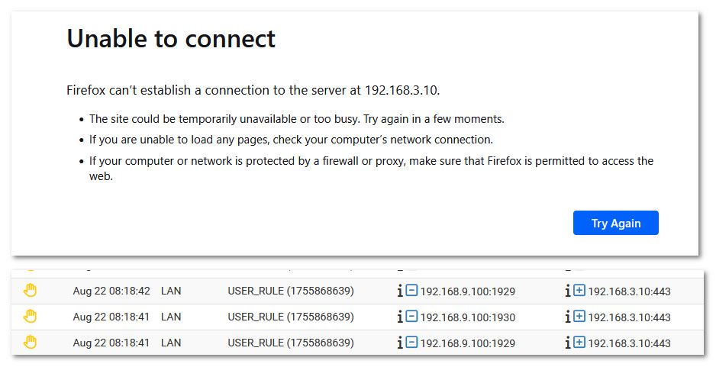Click block hand icon in port 1930 row
The image size is (716, 367).
30,317
